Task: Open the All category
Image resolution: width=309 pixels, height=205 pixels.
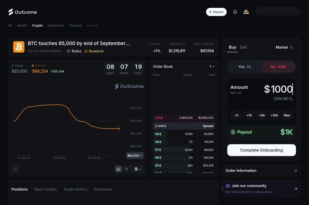Action: pyautogui.click(x=10, y=25)
